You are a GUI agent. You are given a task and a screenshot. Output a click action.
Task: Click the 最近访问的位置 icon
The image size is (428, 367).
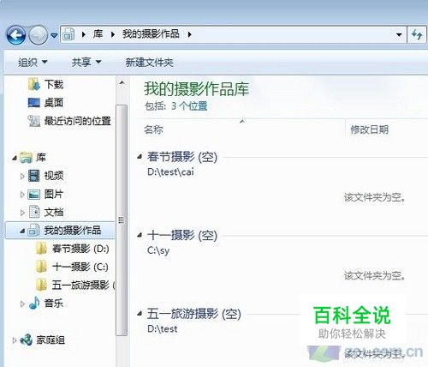click(34, 121)
